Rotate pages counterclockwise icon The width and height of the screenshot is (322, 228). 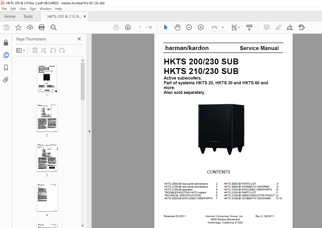click(x=53, y=50)
